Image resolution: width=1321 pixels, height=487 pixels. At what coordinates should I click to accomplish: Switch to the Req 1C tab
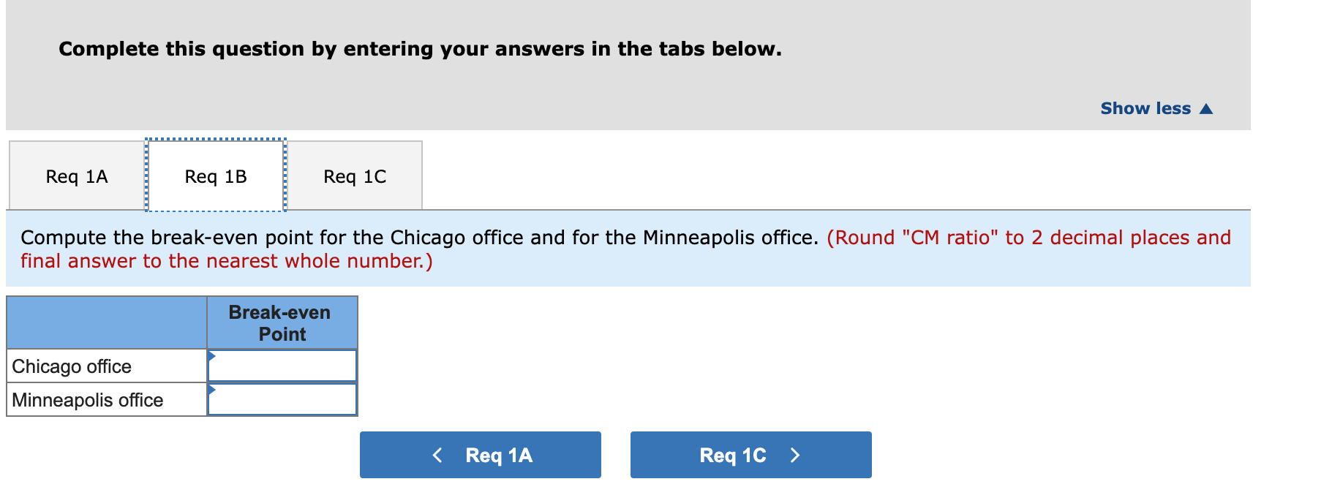pyautogui.click(x=355, y=175)
